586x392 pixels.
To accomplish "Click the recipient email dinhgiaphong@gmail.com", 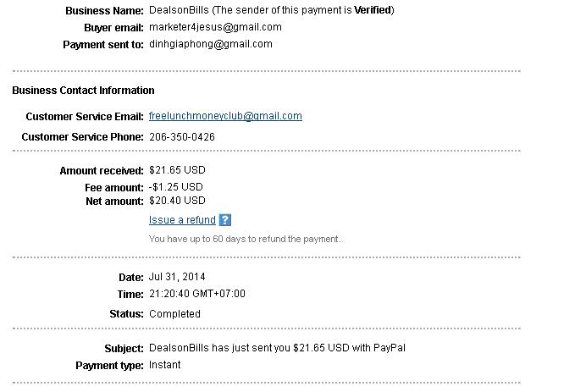I will pyautogui.click(x=211, y=44).
